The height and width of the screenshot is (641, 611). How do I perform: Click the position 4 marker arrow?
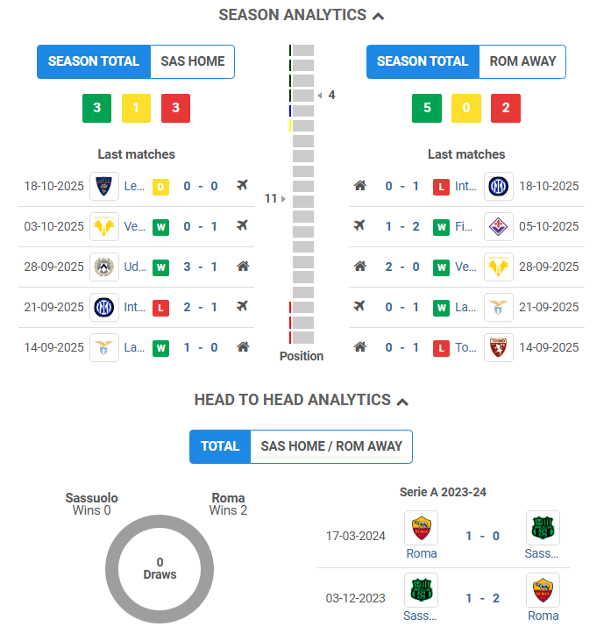coord(320,95)
